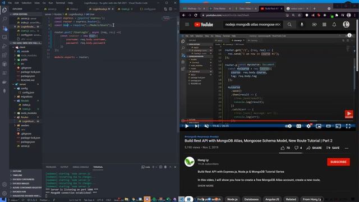
Task: Open YouTube notifications bell
Action: pos(334,25)
